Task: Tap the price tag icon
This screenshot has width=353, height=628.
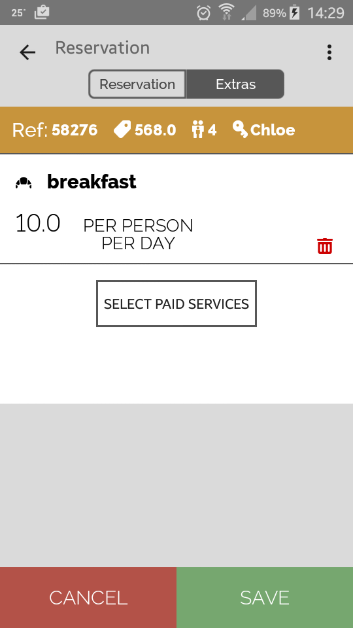Action: pyautogui.click(x=122, y=130)
